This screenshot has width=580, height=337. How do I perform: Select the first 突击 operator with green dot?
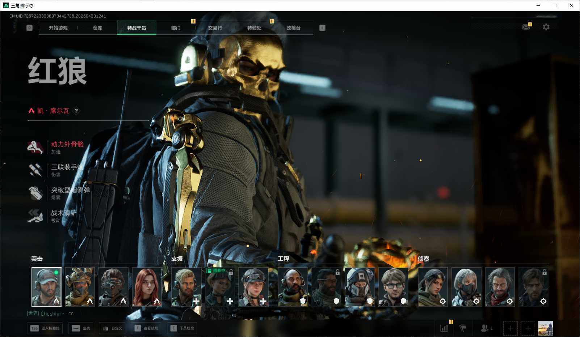click(x=46, y=287)
